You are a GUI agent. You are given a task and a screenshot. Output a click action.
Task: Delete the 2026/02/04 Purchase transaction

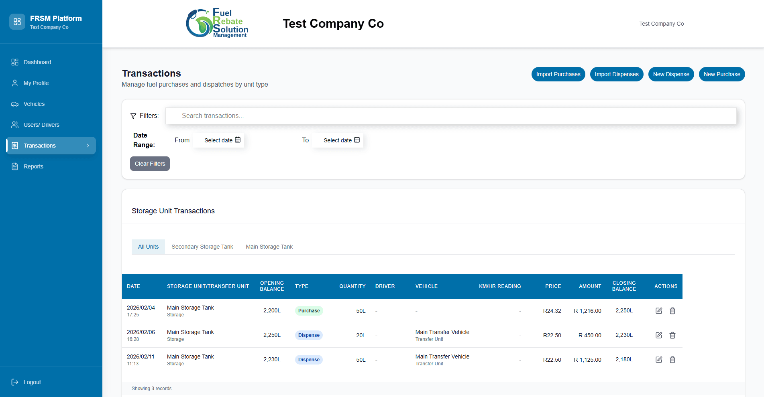[672, 311]
